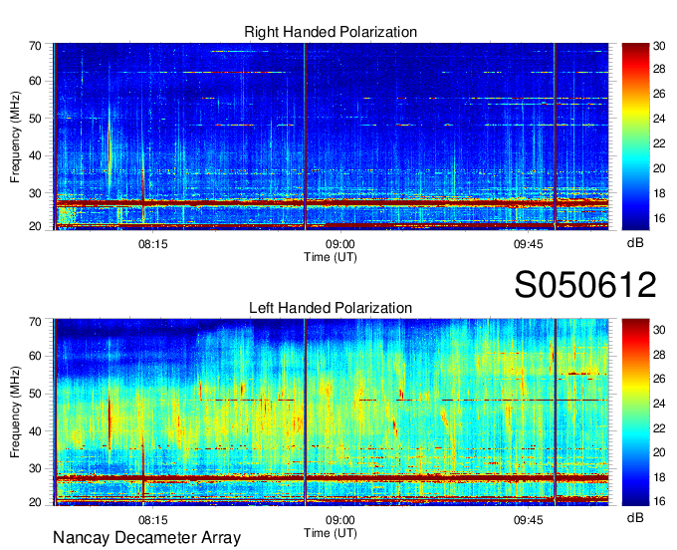
Task: Click the bottom plot's color scale bar
Action: click(635, 412)
